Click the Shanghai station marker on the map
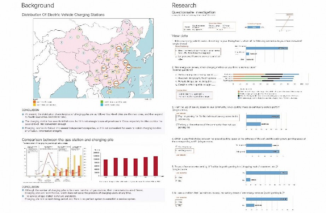Image resolution: width=326 pixels, height=213 pixels. 129,67
